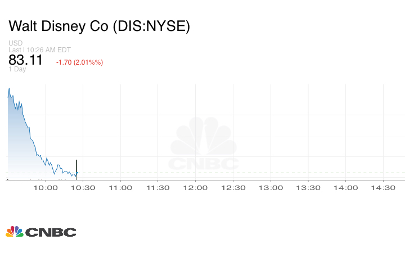
Task: Click the USD currency label
Action: (15, 43)
